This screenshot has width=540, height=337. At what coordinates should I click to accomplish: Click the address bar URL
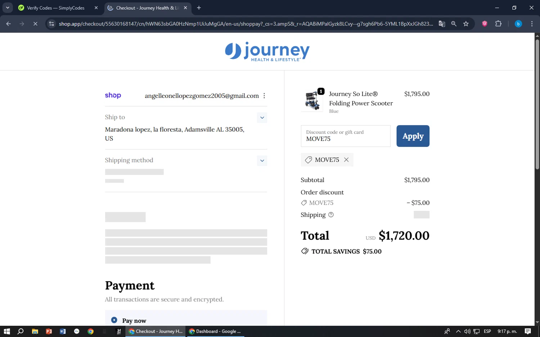pyautogui.click(x=246, y=24)
